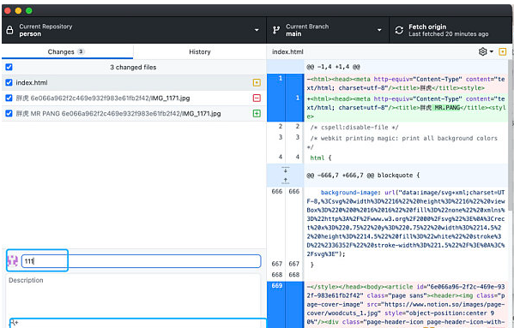This screenshot has width=514, height=328.
Task: Click the add co-authors icon
Action: pyautogui.click(x=14, y=323)
